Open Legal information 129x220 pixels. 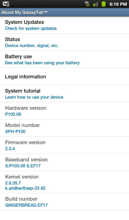click(64, 76)
